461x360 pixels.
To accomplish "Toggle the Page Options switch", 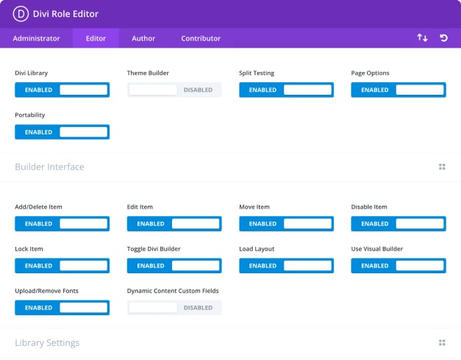I will pyautogui.click(x=398, y=90).
